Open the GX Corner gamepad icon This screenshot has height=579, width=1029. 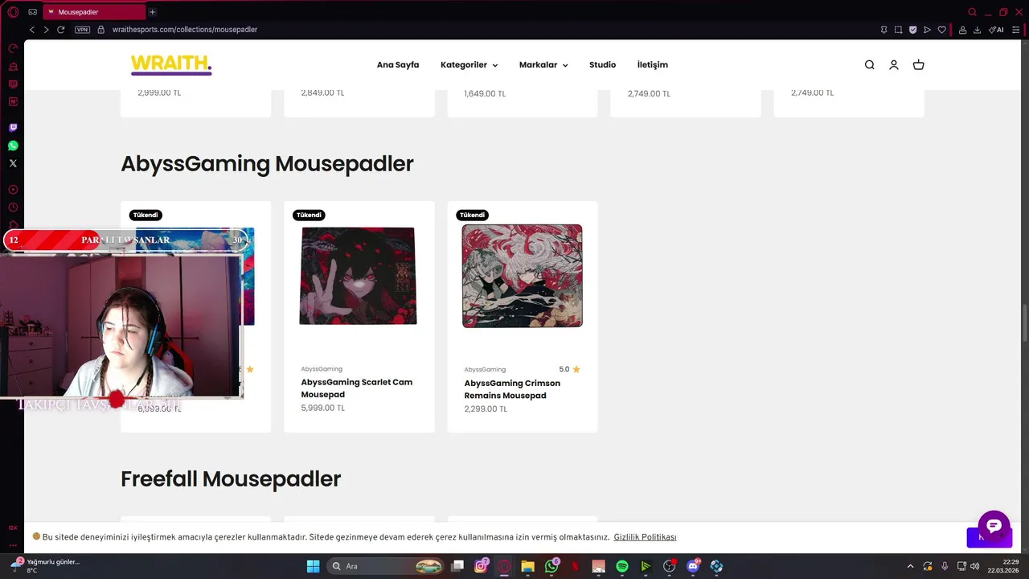coord(32,12)
